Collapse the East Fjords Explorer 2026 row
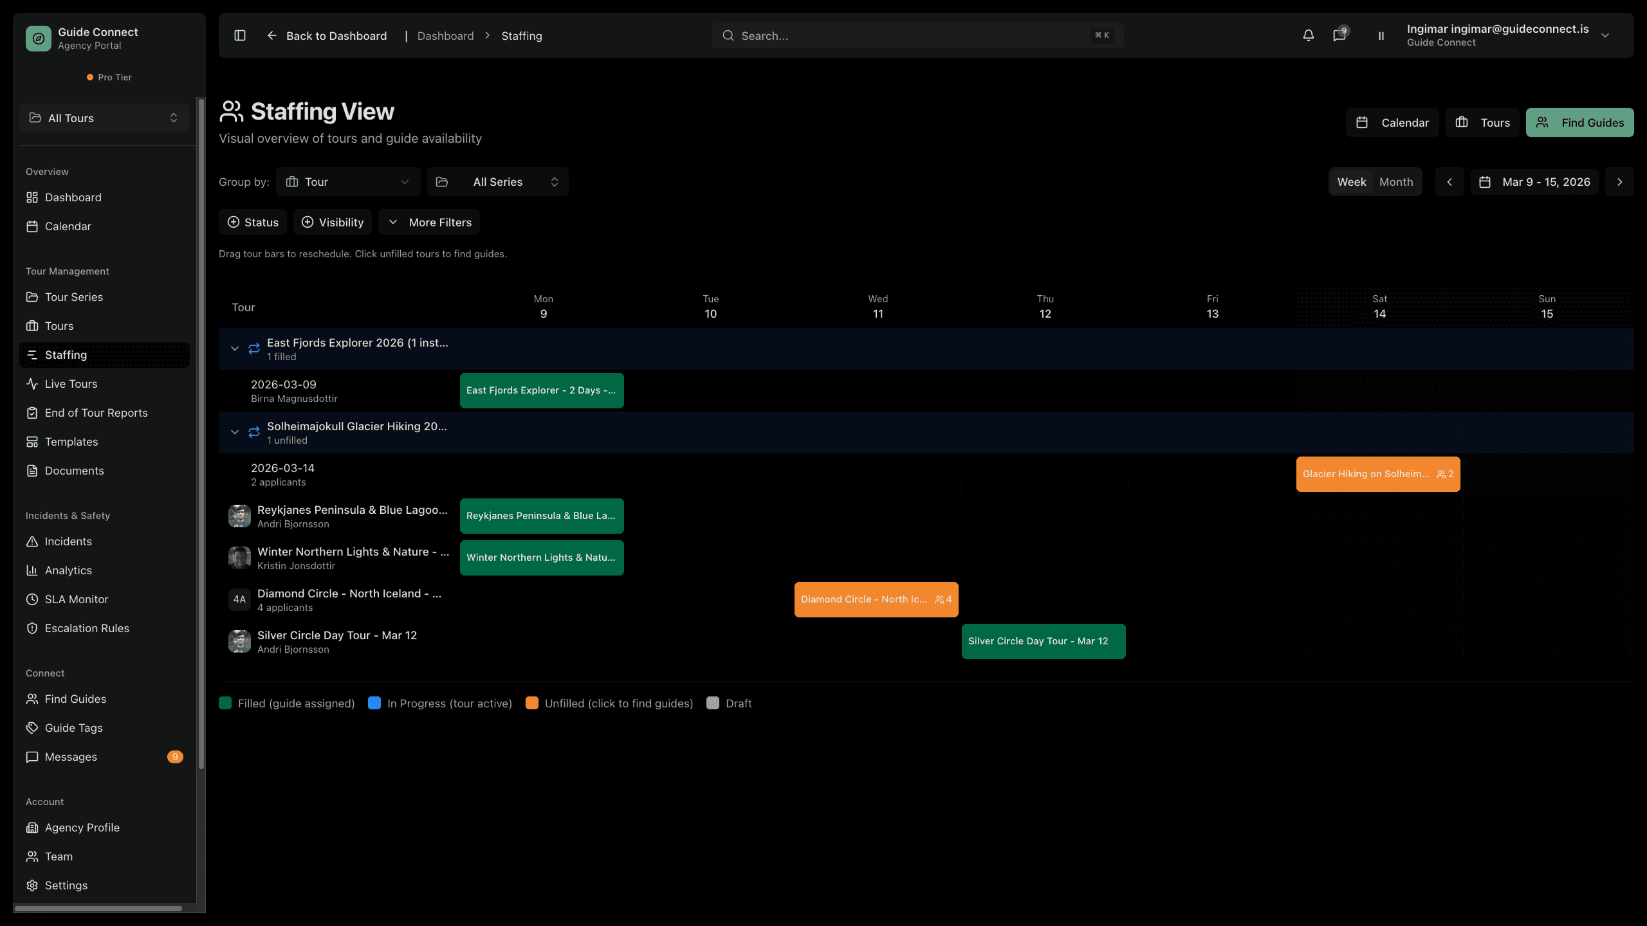The image size is (1647, 926). click(x=235, y=348)
